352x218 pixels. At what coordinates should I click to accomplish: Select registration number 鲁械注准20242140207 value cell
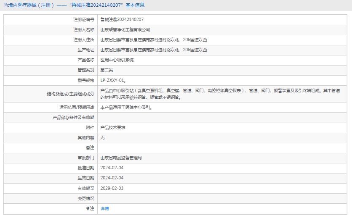(x=122, y=19)
